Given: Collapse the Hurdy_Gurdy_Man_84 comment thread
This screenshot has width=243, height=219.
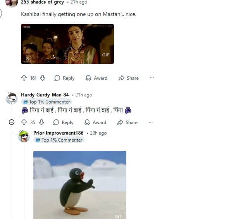Looking at the screenshot, I should [12, 122].
